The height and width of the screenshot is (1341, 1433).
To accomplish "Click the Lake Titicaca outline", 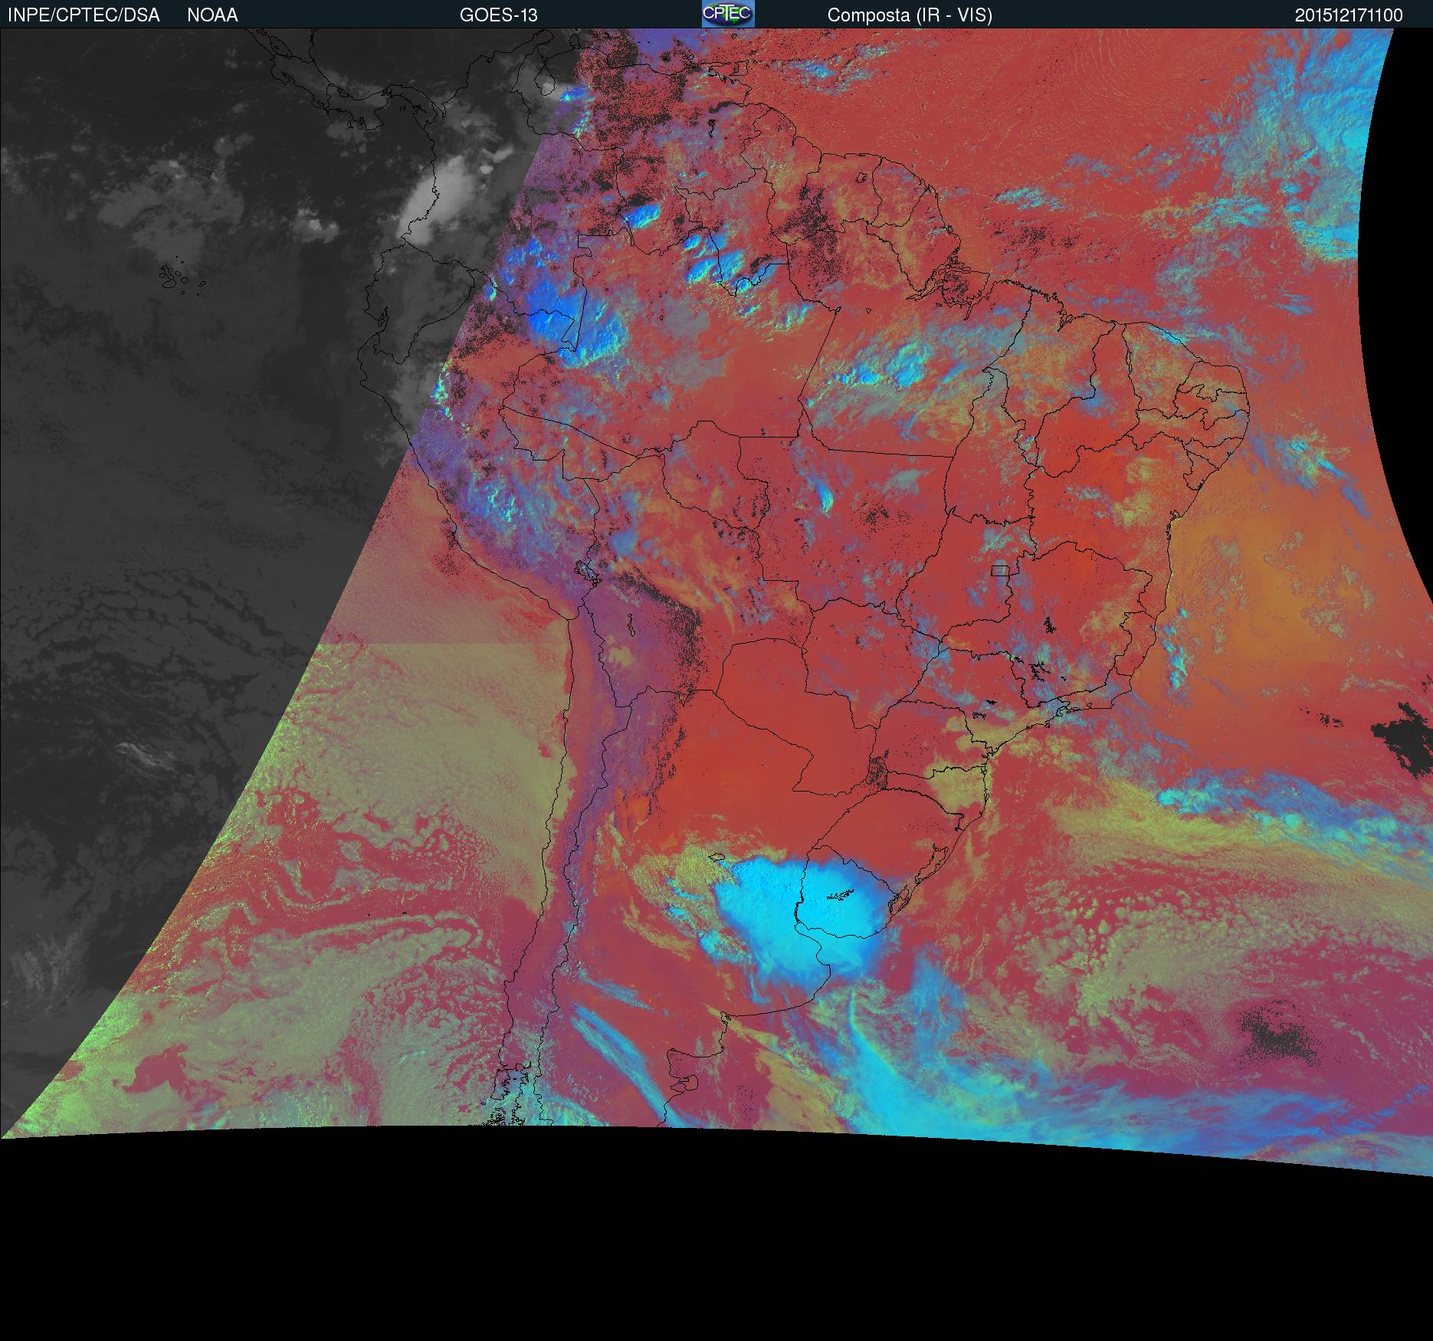I will click(588, 572).
